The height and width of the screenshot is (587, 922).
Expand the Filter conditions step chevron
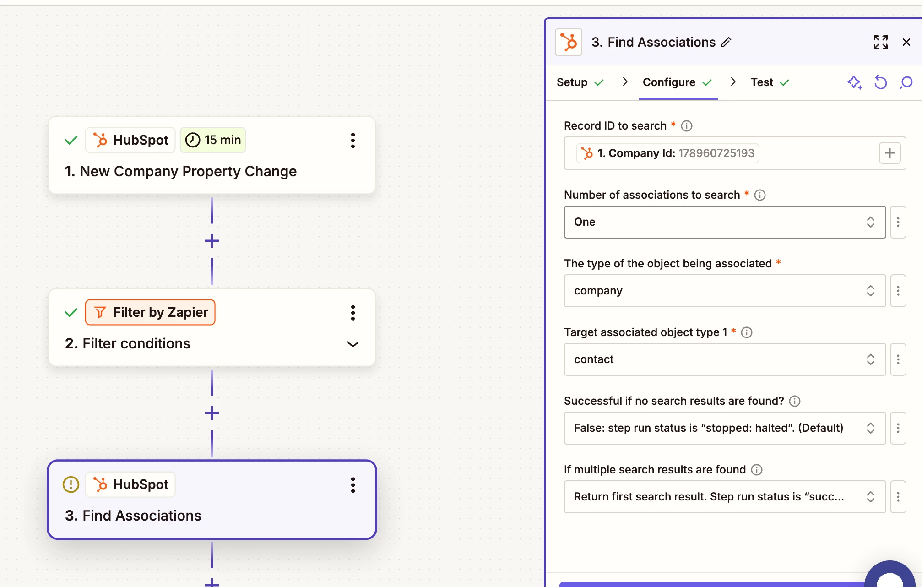coord(353,344)
